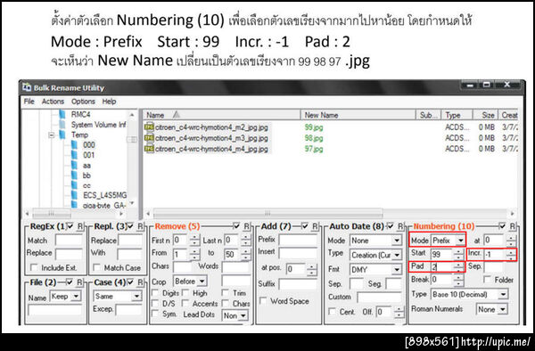This screenshot has width=535, height=351.
Task: Open the File menu
Action: [x=29, y=102]
